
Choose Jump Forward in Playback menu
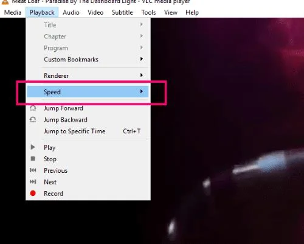click(88, 108)
